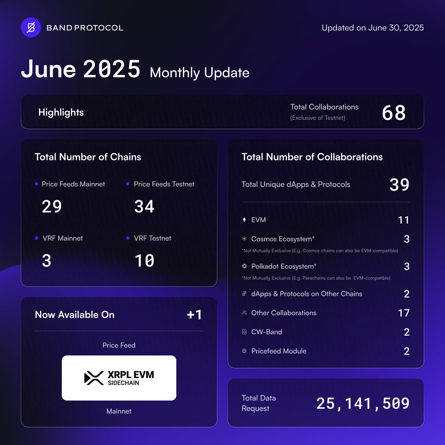This screenshot has height=445, width=445.
Task: Click the 'Other Collaborations' row label
Action: click(284, 313)
